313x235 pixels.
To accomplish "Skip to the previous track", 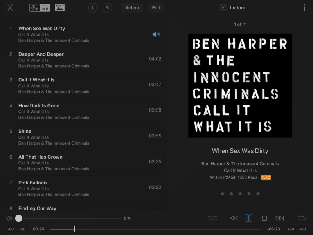I will [x=234, y=218].
